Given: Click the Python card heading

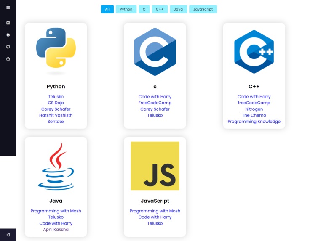Looking at the screenshot, I should coord(56,87).
